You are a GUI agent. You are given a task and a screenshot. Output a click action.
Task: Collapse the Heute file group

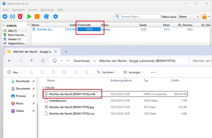[43, 88]
